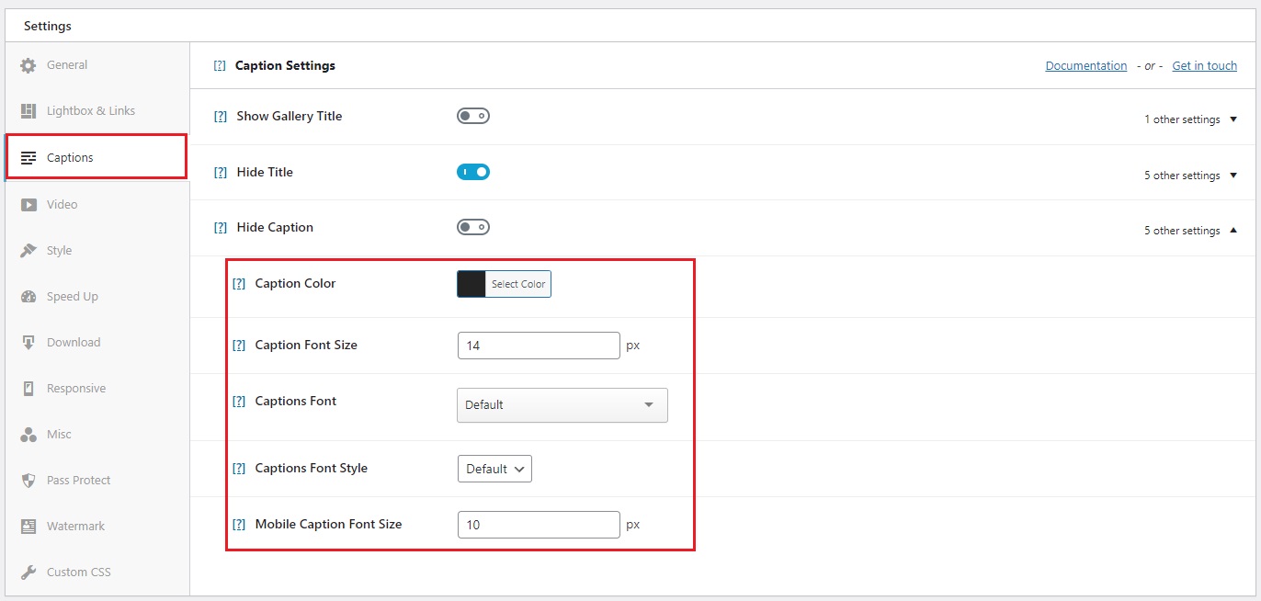The image size is (1261, 601).
Task: Open the Captions Font dropdown
Action: (x=562, y=404)
